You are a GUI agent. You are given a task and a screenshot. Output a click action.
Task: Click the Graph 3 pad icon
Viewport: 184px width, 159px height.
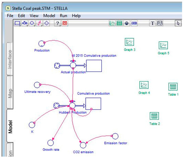tap(129, 42)
